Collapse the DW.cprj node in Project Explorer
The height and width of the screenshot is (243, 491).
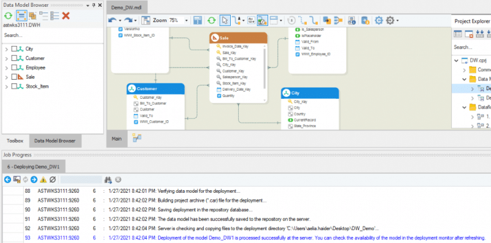[x=456, y=60]
